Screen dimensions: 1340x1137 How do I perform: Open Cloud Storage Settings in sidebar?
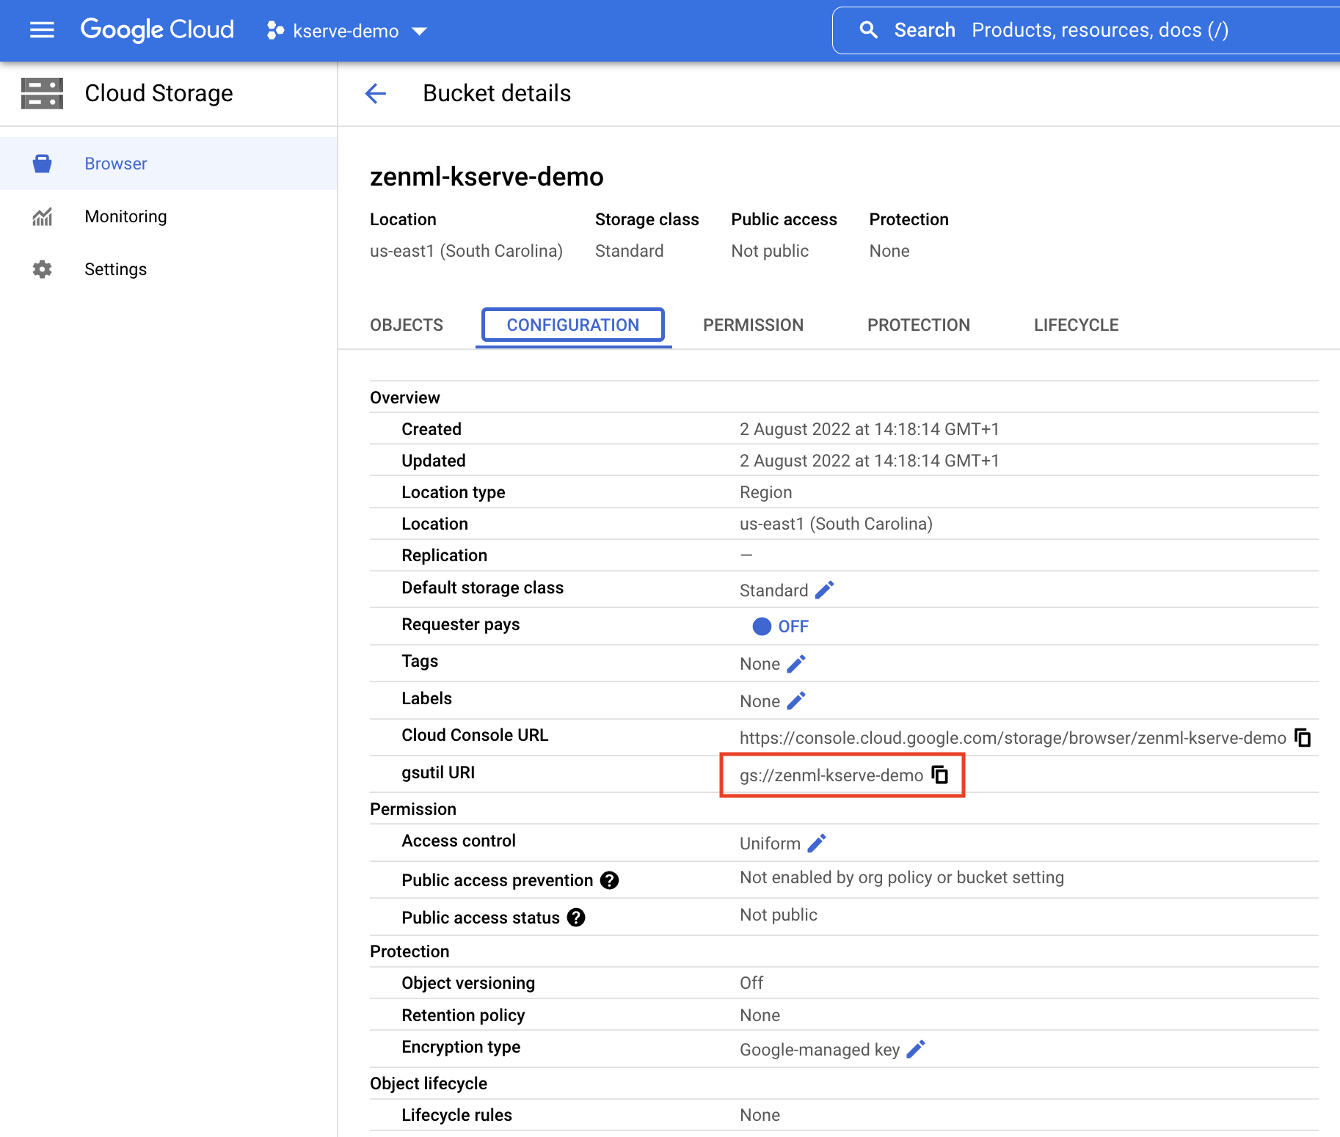(x=115, y=269)
